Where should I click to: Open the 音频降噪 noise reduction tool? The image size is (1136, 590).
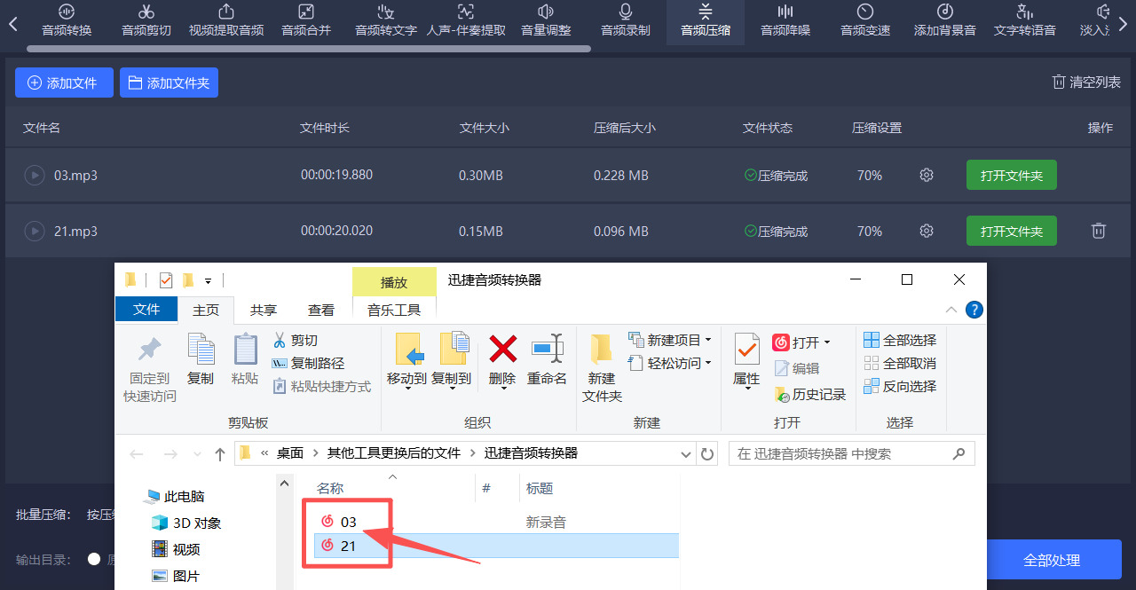785,20
